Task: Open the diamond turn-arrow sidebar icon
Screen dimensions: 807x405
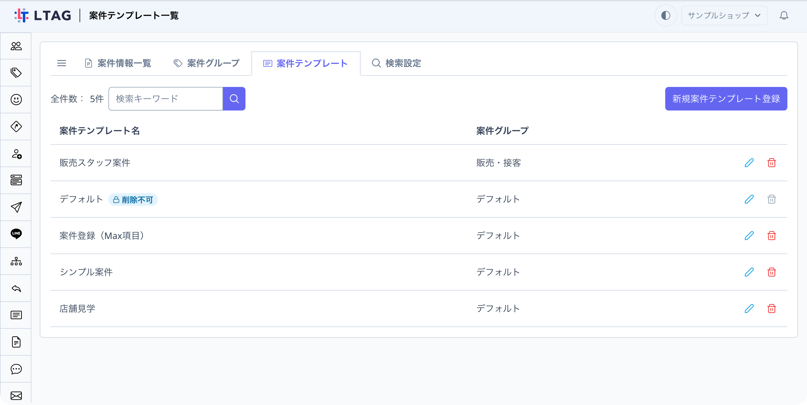Action: pos(16,127)
